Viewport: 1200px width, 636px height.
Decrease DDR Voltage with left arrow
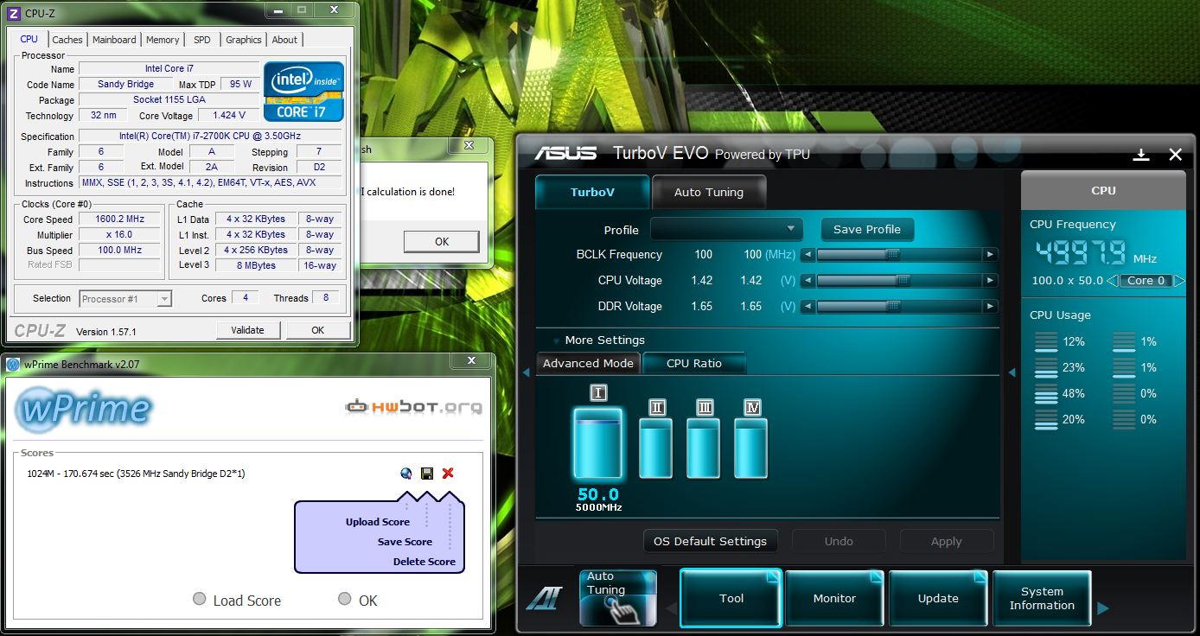tap(807, 306)
